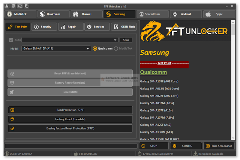Screen dimensions: 240x160
Task: Click Galaxy SM-A037M (A03s) entry
Action: click(157, 103)
